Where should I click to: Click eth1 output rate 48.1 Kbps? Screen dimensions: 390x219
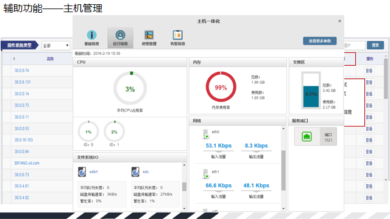256,186
